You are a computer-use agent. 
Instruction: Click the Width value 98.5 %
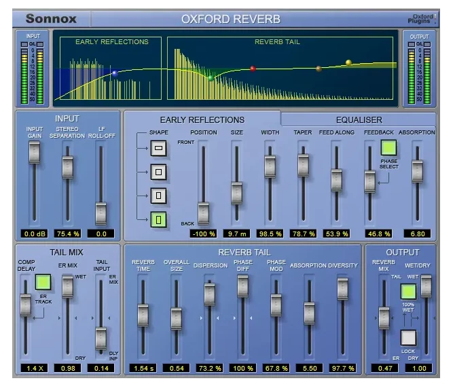pos(270,234)
